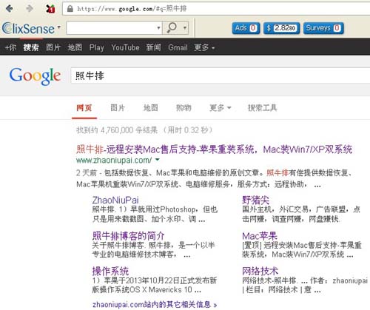Open 搜索工具 search tools

coord(263,108)
